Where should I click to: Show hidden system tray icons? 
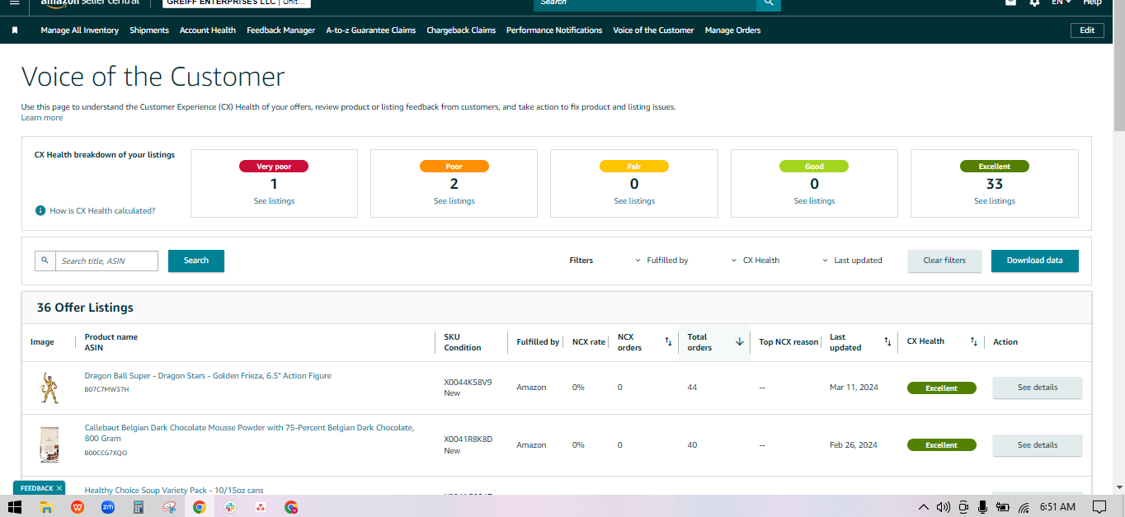point(923,507)
